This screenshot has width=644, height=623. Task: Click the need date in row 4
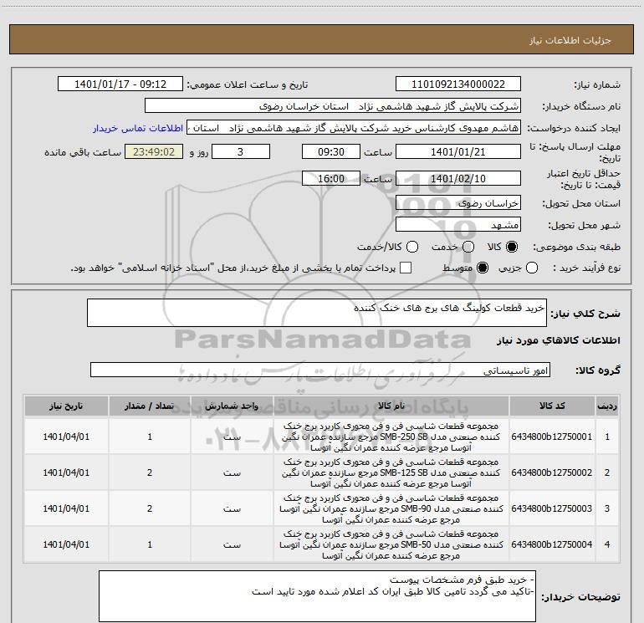[x=66, y=544]
